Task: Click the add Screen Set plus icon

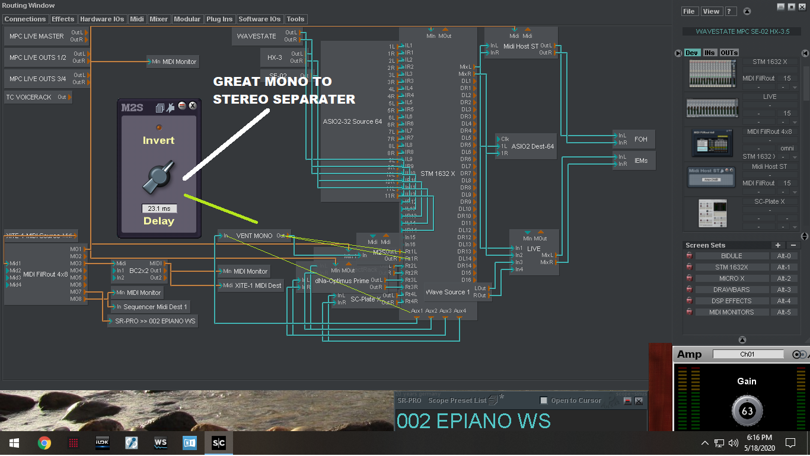Action: click(778, 245)
